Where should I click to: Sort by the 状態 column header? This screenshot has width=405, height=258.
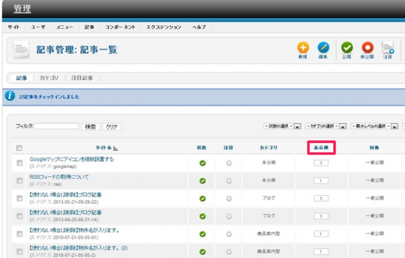pyautogui.click(x=201, y=148)
